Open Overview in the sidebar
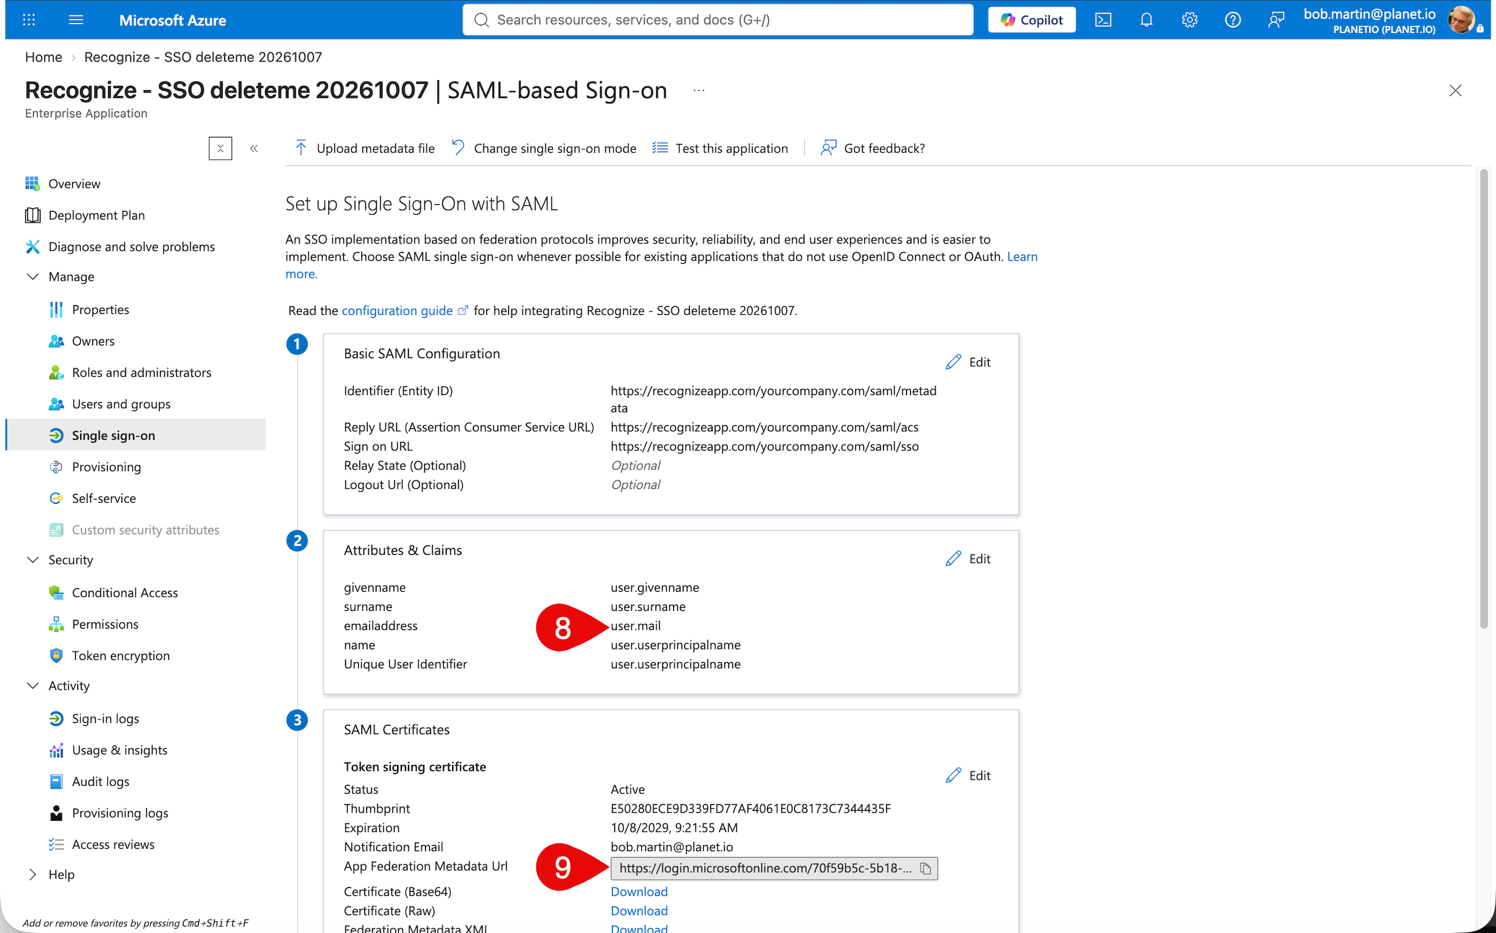The height and width of the screenshot is (933, 1496). pyautogui.click(x=74, y=183)
